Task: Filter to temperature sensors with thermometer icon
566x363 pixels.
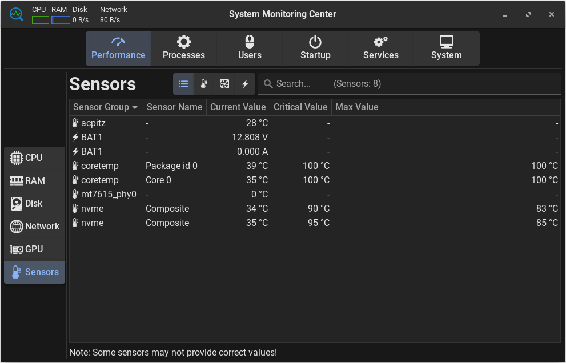Action: [x=204, y=84]
